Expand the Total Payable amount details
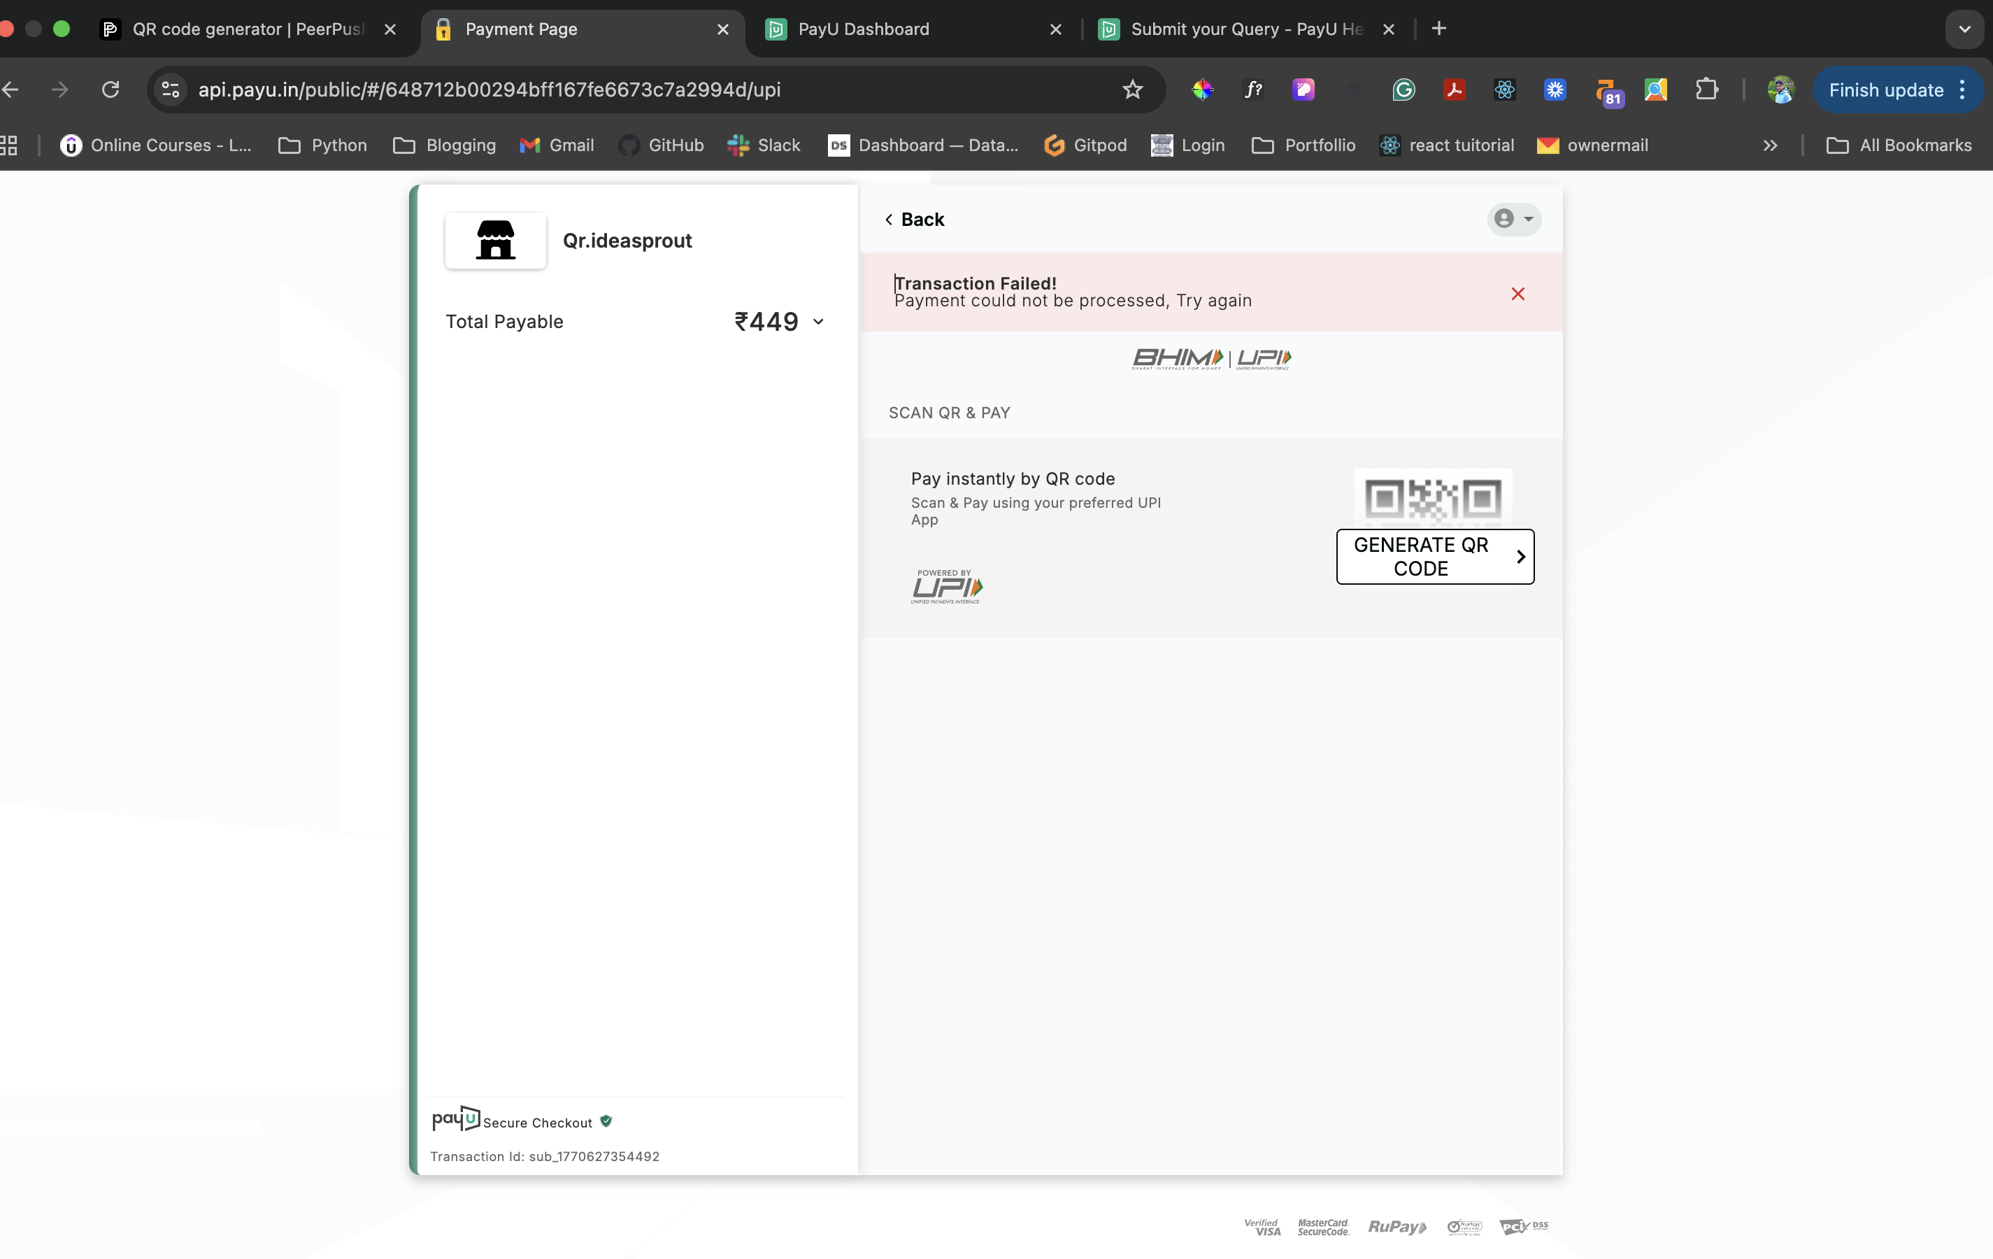The width and height of the screenshot is (1993, 1259). (x=817, y=322)
